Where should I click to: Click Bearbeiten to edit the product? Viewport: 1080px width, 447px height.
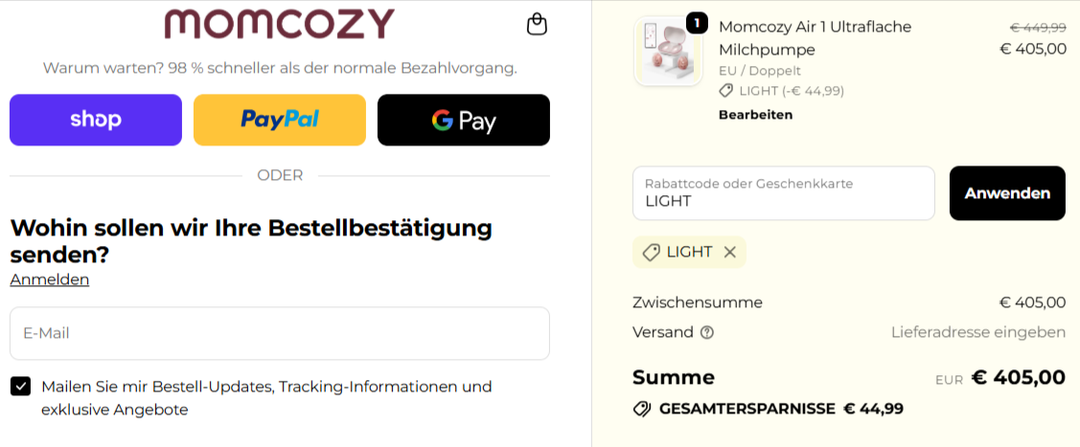coord(755,115)
